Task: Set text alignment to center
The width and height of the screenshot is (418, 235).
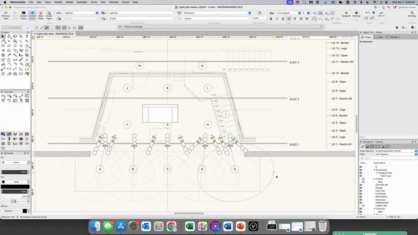Action: coord(295,19)
